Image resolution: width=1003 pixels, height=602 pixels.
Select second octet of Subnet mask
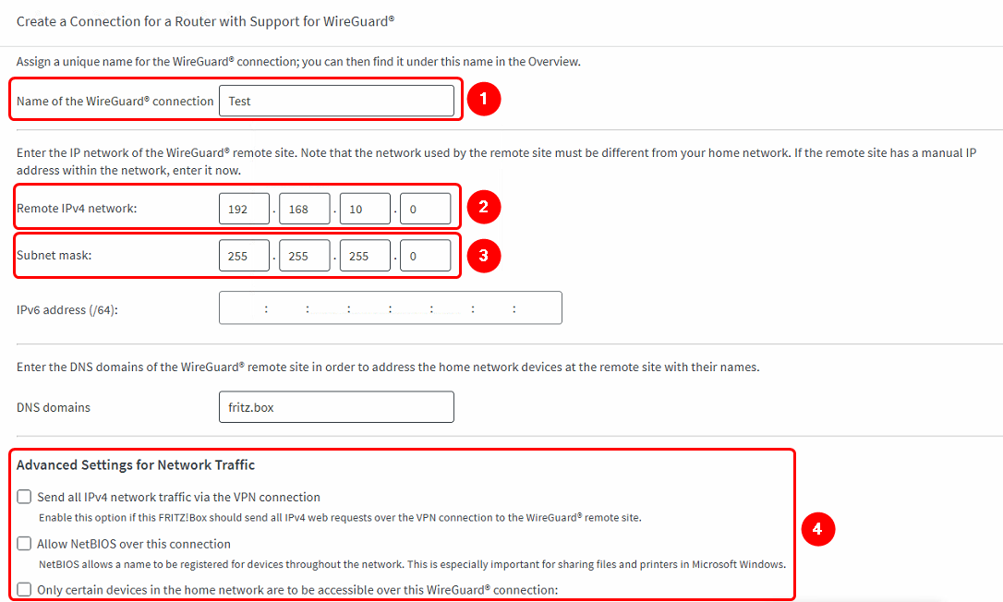[x=304, y=257]
